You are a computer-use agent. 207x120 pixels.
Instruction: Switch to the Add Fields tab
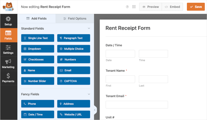[x=37, y=18]
